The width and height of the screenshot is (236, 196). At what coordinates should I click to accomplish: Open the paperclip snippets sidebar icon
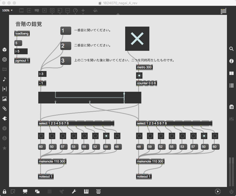tap(5, 109)
